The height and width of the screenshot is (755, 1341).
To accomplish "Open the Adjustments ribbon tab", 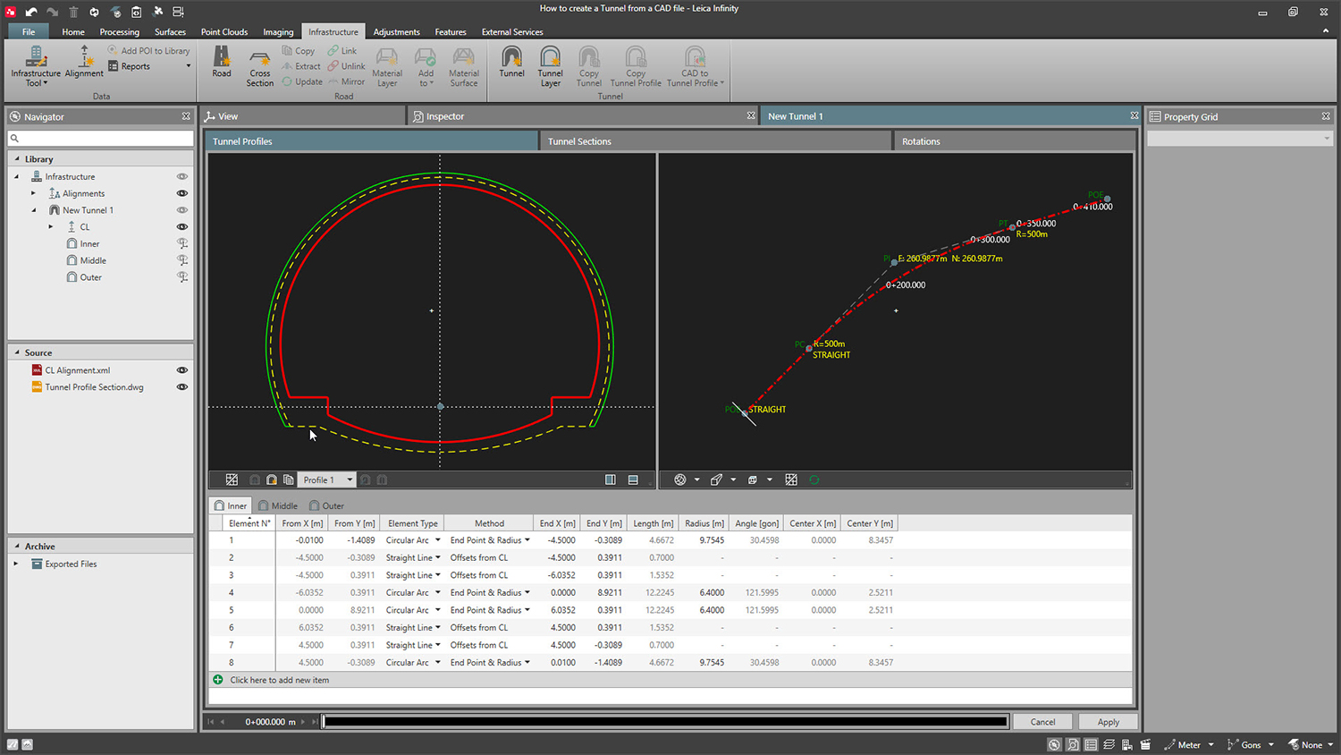I will click(396, 31).
